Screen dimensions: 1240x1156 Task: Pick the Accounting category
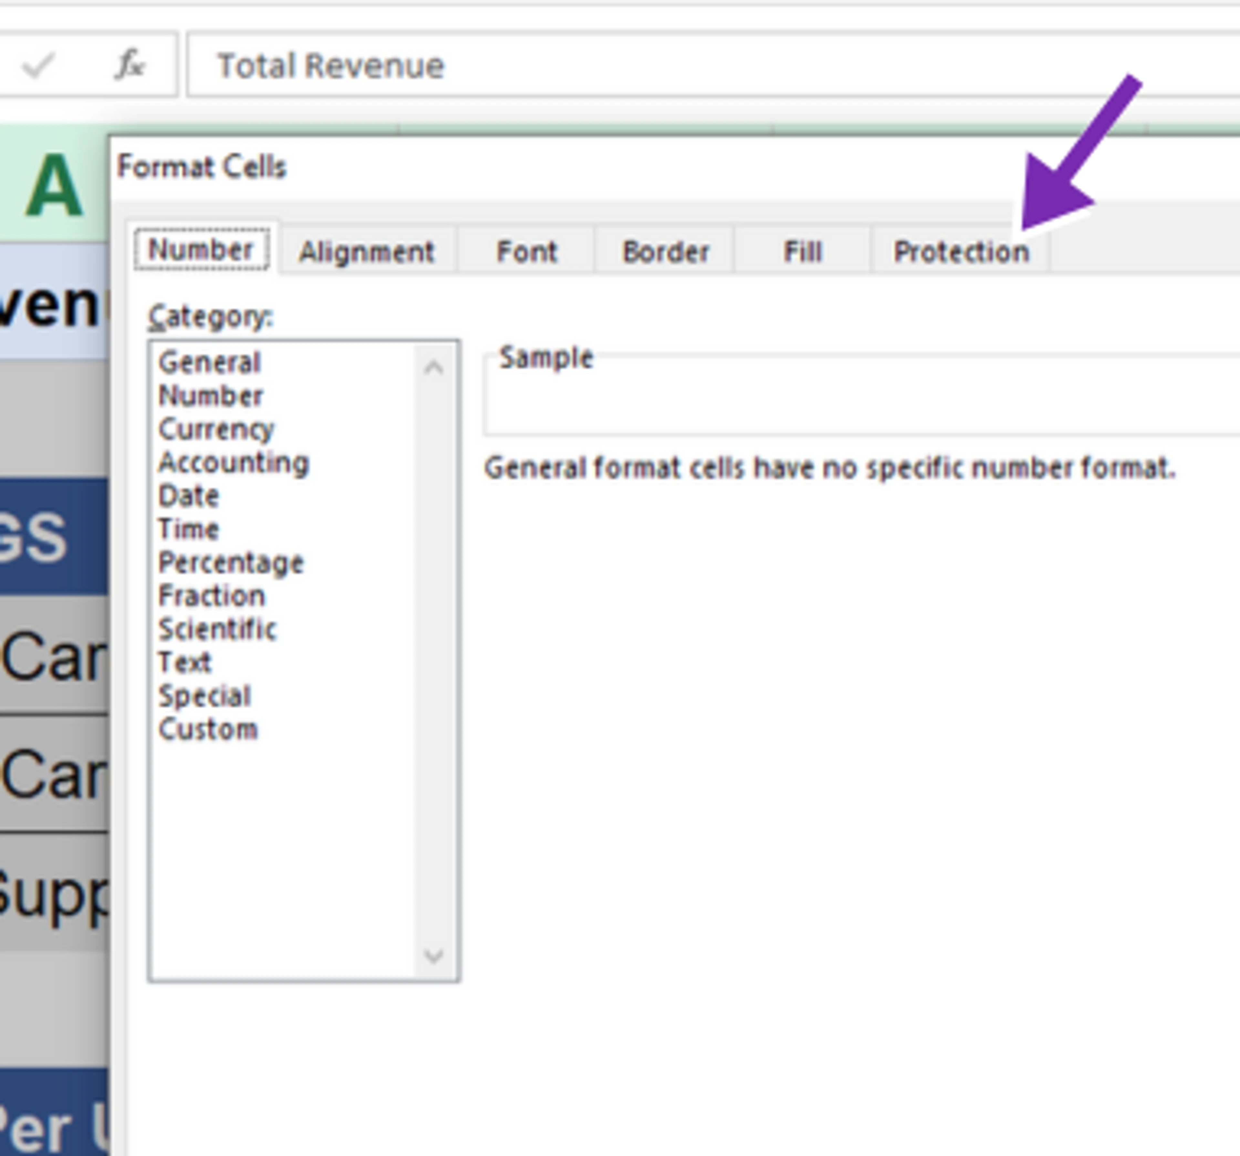point(233,463)
